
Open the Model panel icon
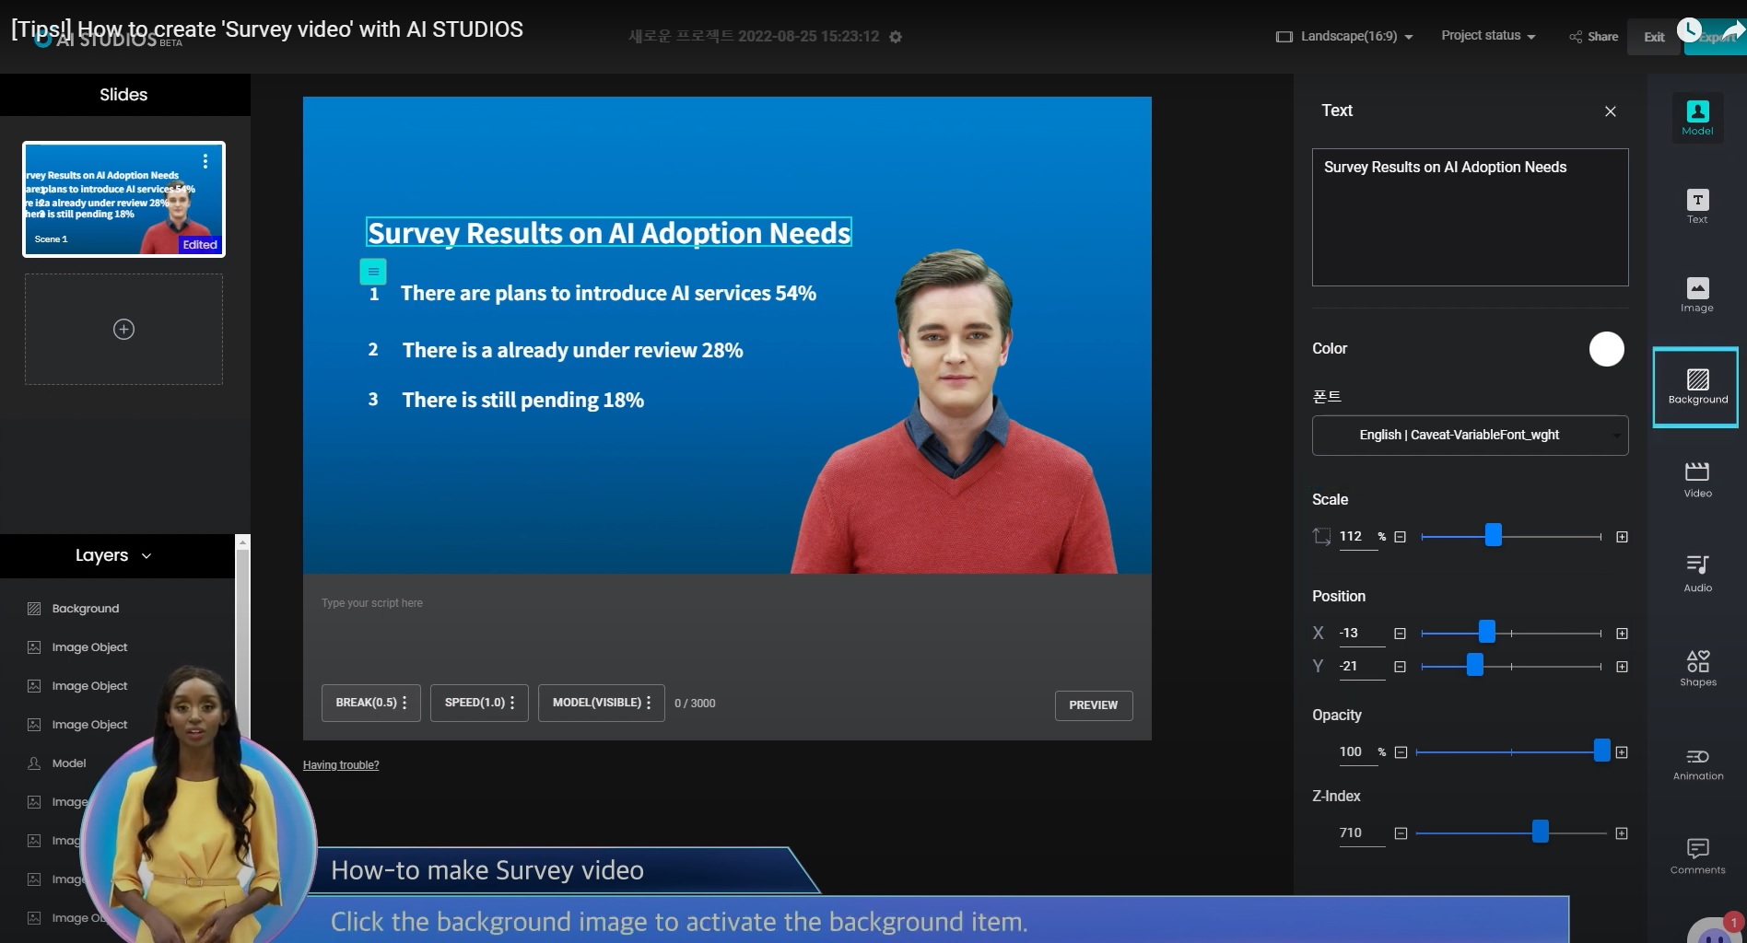click(x=1697, y=118)
